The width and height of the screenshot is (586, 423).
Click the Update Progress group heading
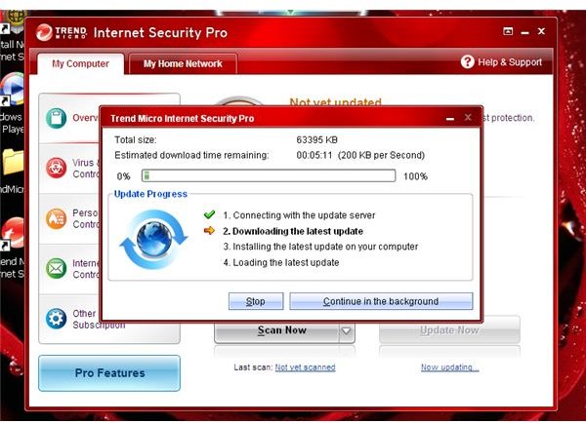[x=150, y=194]
